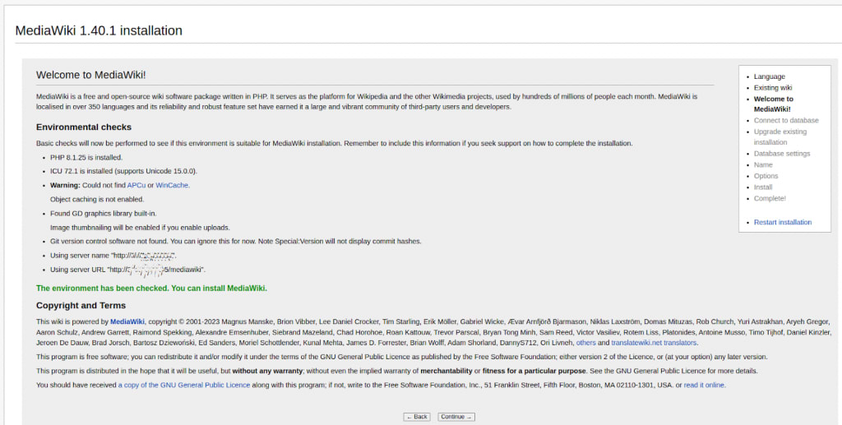Click bold 'without any warranty' text

click(x=267, y=371)
